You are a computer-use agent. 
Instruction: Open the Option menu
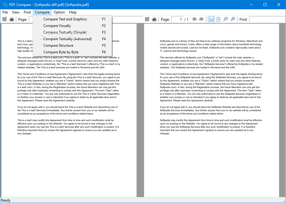click(59, 12)
